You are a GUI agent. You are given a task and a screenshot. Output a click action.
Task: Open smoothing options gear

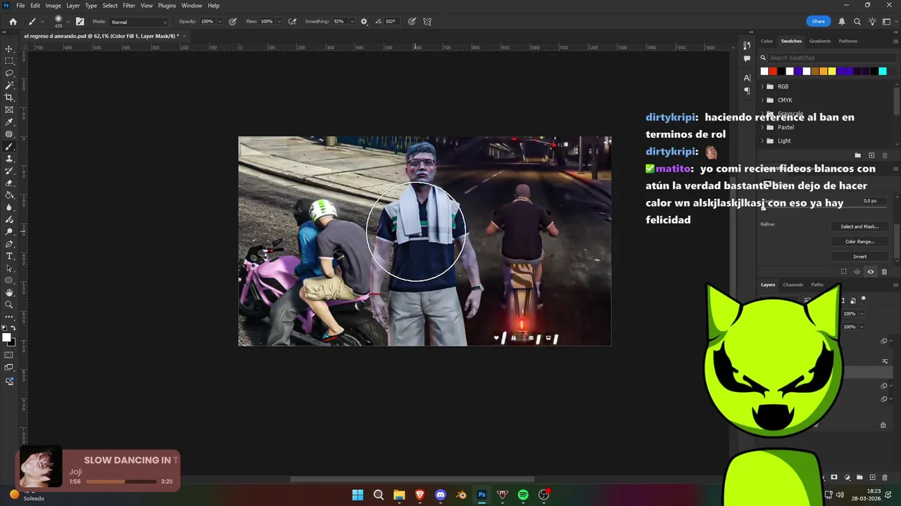coord(364,22)
